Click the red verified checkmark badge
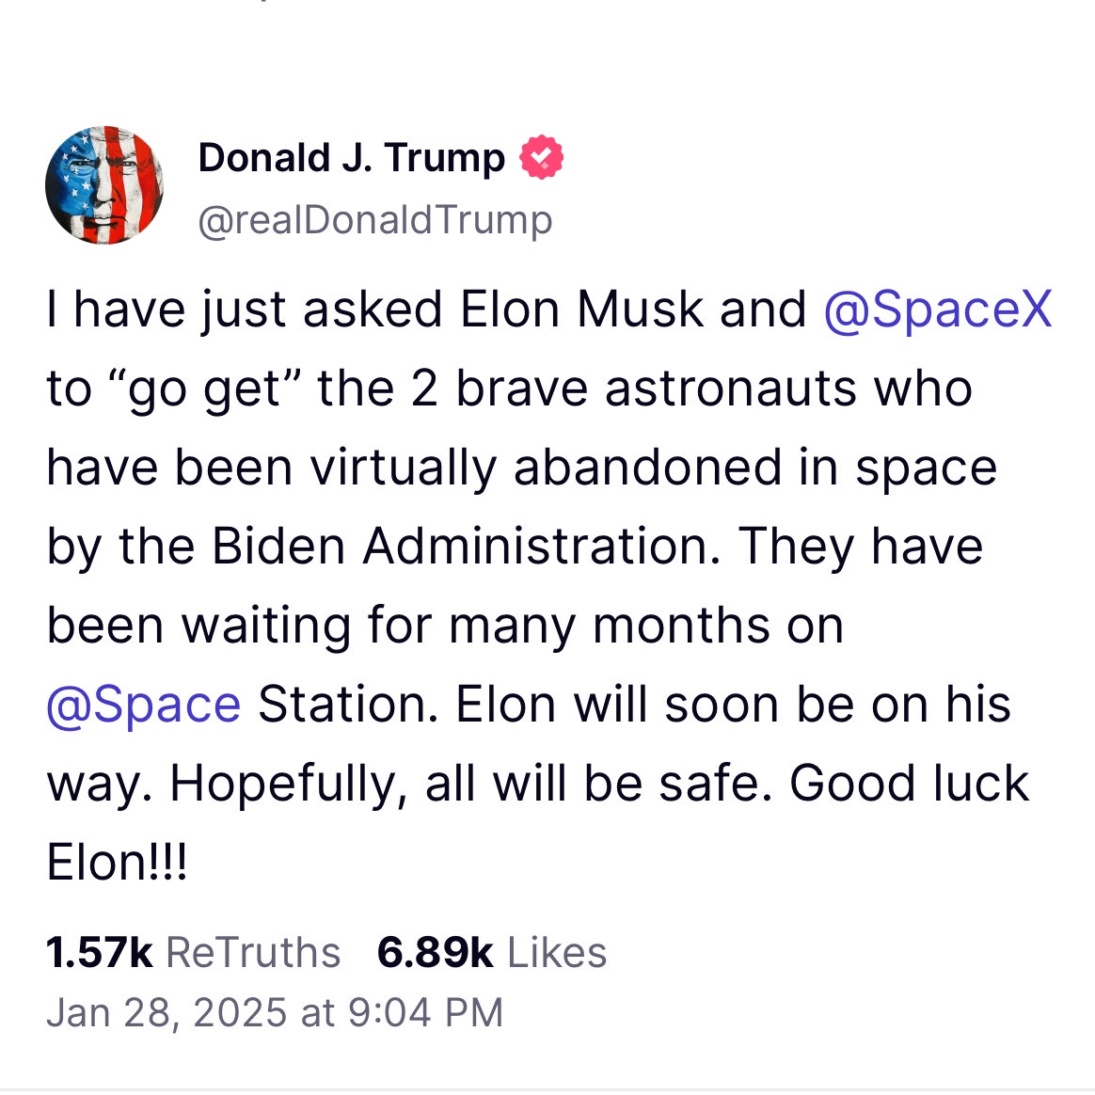 [x=541, y=157]
